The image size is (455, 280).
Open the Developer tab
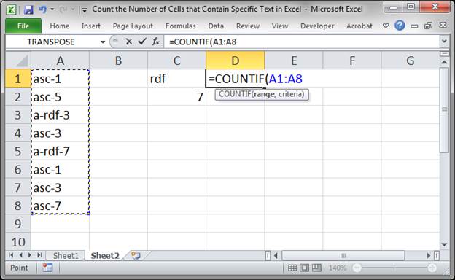click(x=317, y=26)
